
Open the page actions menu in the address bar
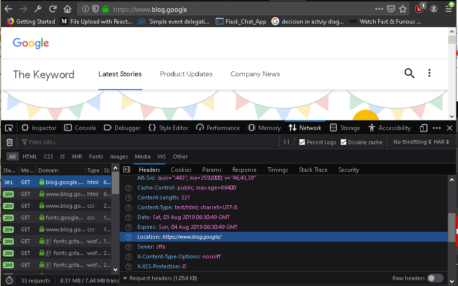coord(379,9)
